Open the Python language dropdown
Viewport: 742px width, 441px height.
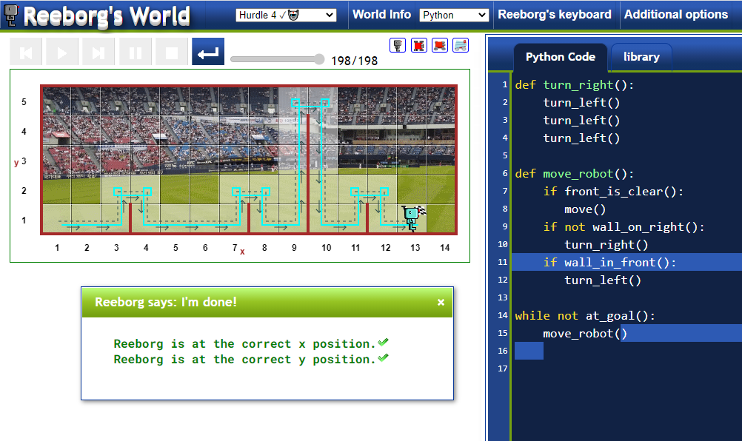[x=454, y=15]
